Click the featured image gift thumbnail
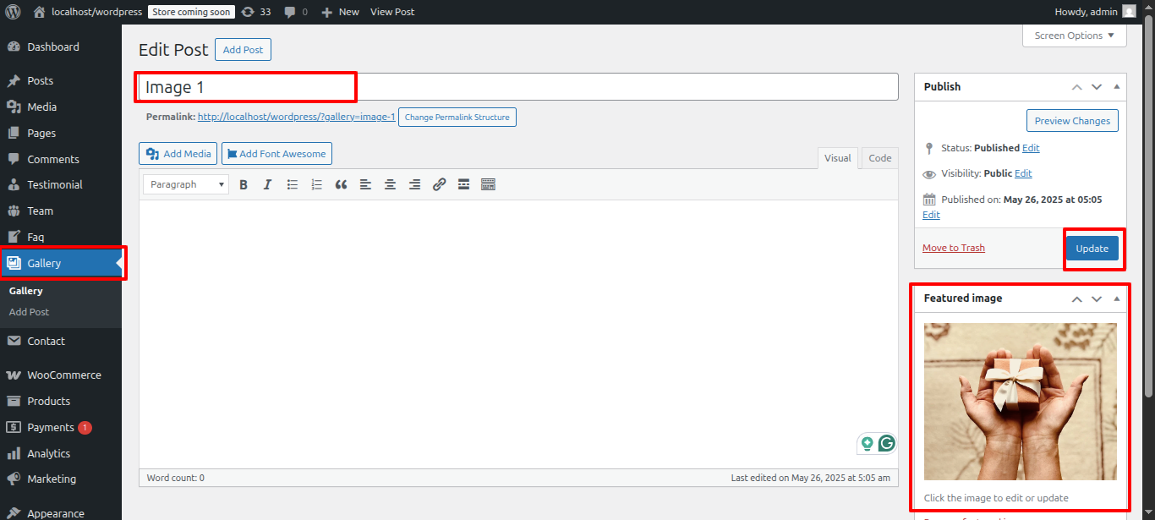The width and height of the screenshot is (1155, 520). 1021,402
